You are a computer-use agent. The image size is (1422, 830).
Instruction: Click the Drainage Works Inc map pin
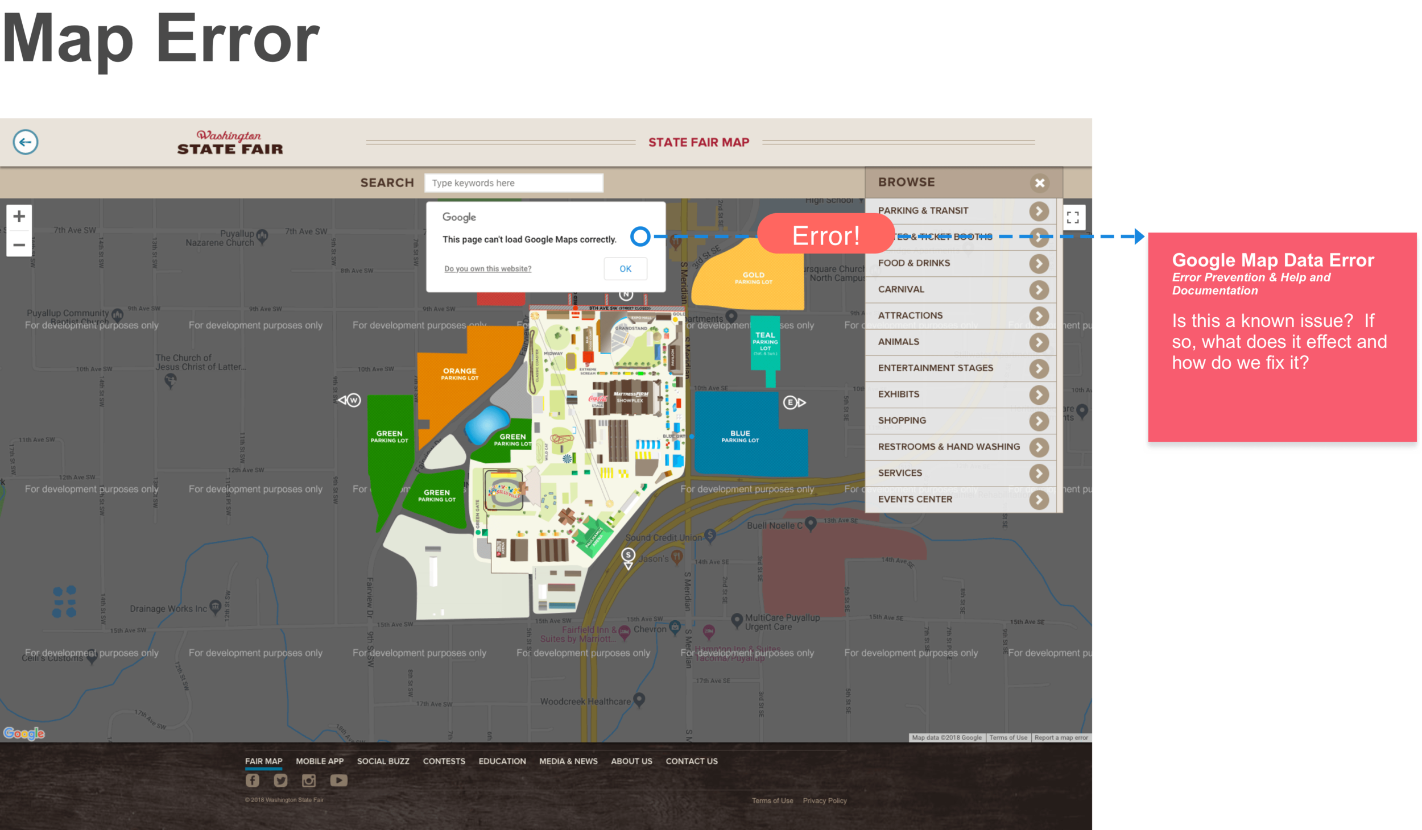tap(216, 607)
